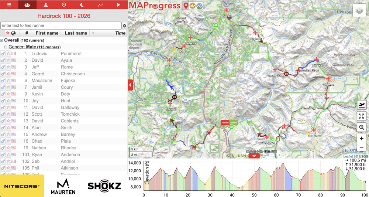Toggle favorite star for Jamil Coury
Image resolution: width=369 pixels, height=197 pixels.
(x=8, y=87)
